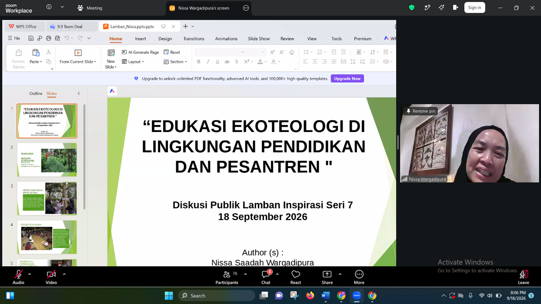The height and width of the screenshot is (304, 541).
Task: Click AI Generate Page
Action: tap(140, 52)
